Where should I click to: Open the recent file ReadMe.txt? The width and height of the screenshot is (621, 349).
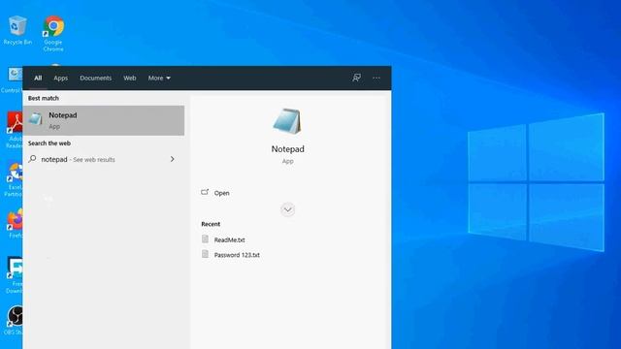(x=229, y=239)
